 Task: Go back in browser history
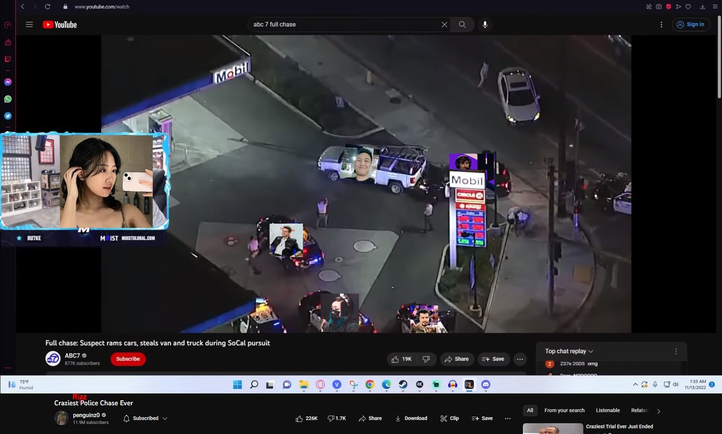(22, 7)
